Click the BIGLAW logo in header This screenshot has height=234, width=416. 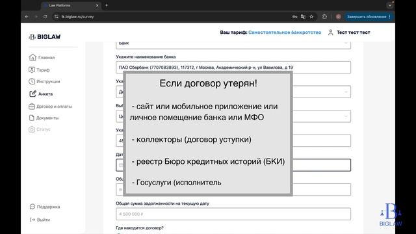click(45, 37)
